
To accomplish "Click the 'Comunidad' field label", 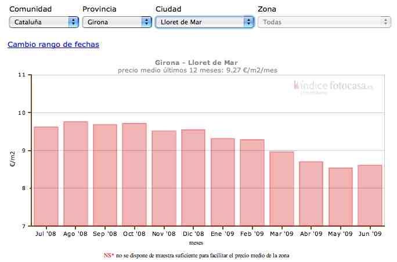I will tap(30, 9).
